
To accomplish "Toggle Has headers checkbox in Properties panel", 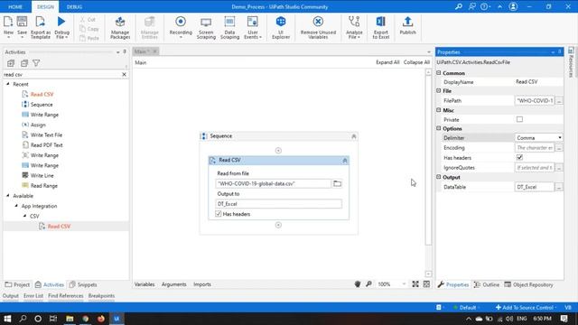I will point(519,157).
